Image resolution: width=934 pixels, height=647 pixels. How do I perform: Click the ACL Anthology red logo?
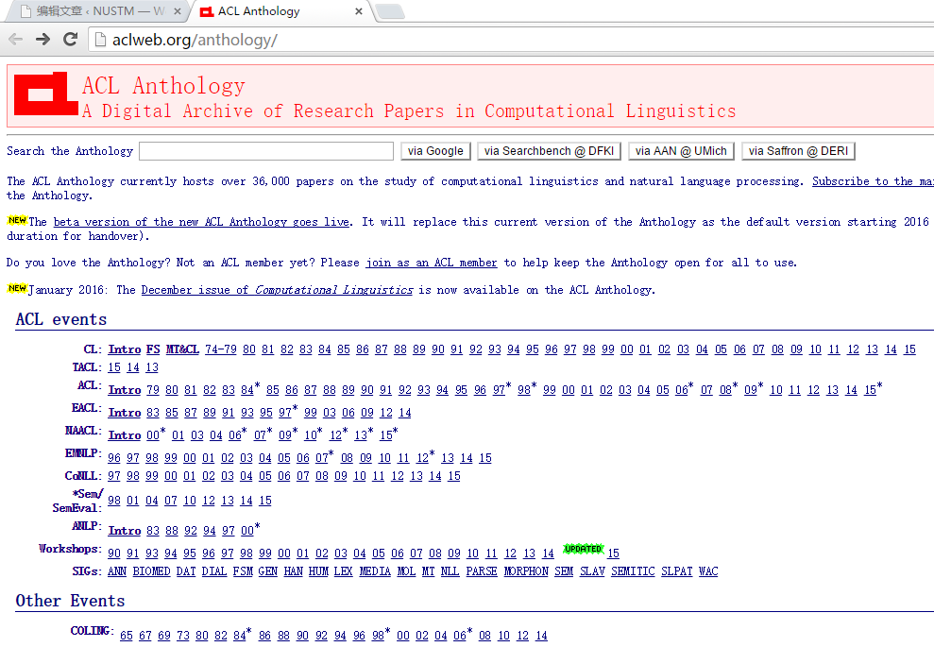click(x=46, y=94)
